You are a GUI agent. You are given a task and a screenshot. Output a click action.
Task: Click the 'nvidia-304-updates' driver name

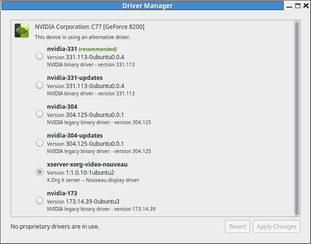[x=75, y=135]
